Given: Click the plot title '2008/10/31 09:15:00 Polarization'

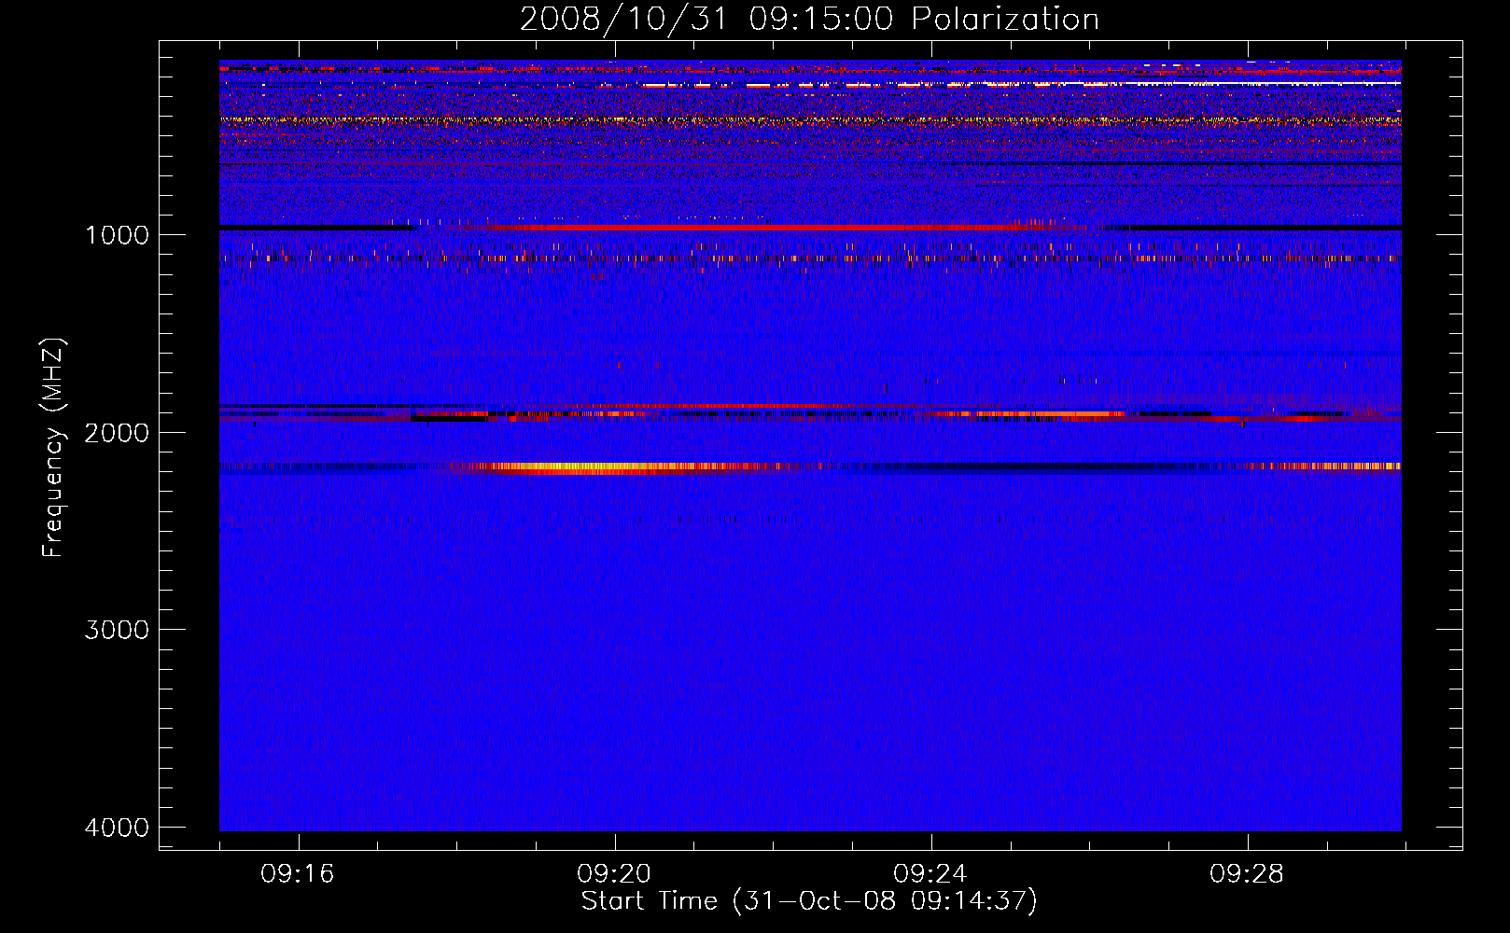Looking at the screenshot, I should [x=809, y=20].
